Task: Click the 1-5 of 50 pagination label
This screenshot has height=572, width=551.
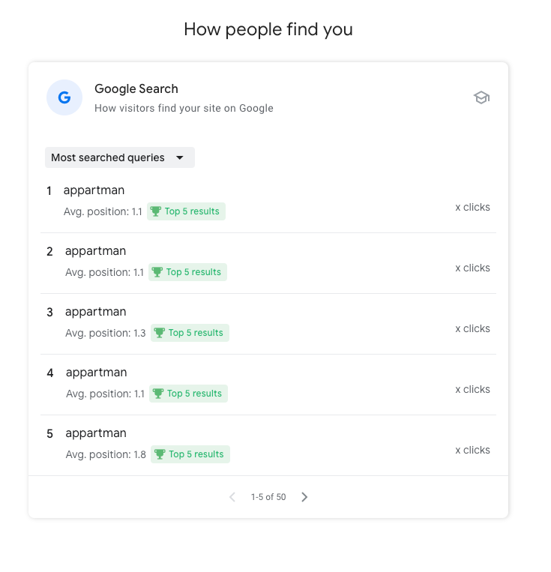Action: click(268, 497)
